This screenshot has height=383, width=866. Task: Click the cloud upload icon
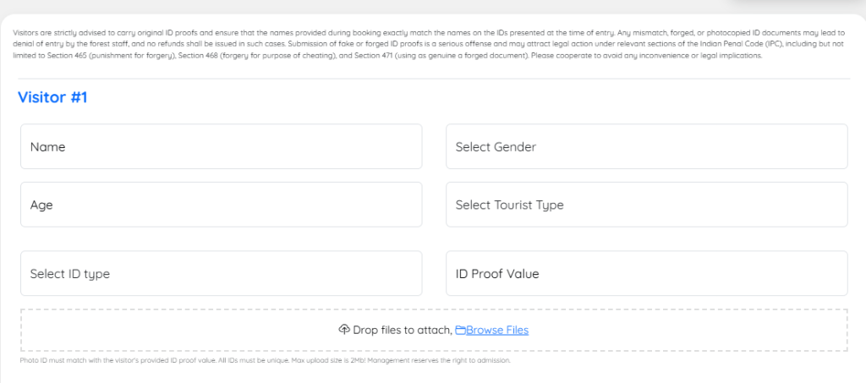tap(343, 330)
